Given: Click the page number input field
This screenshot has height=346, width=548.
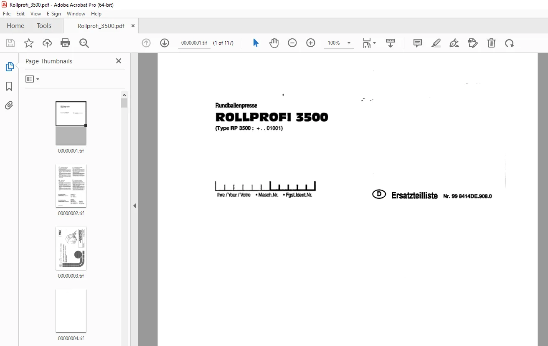Looking at the screenshot, I should (x=194, y=43).
